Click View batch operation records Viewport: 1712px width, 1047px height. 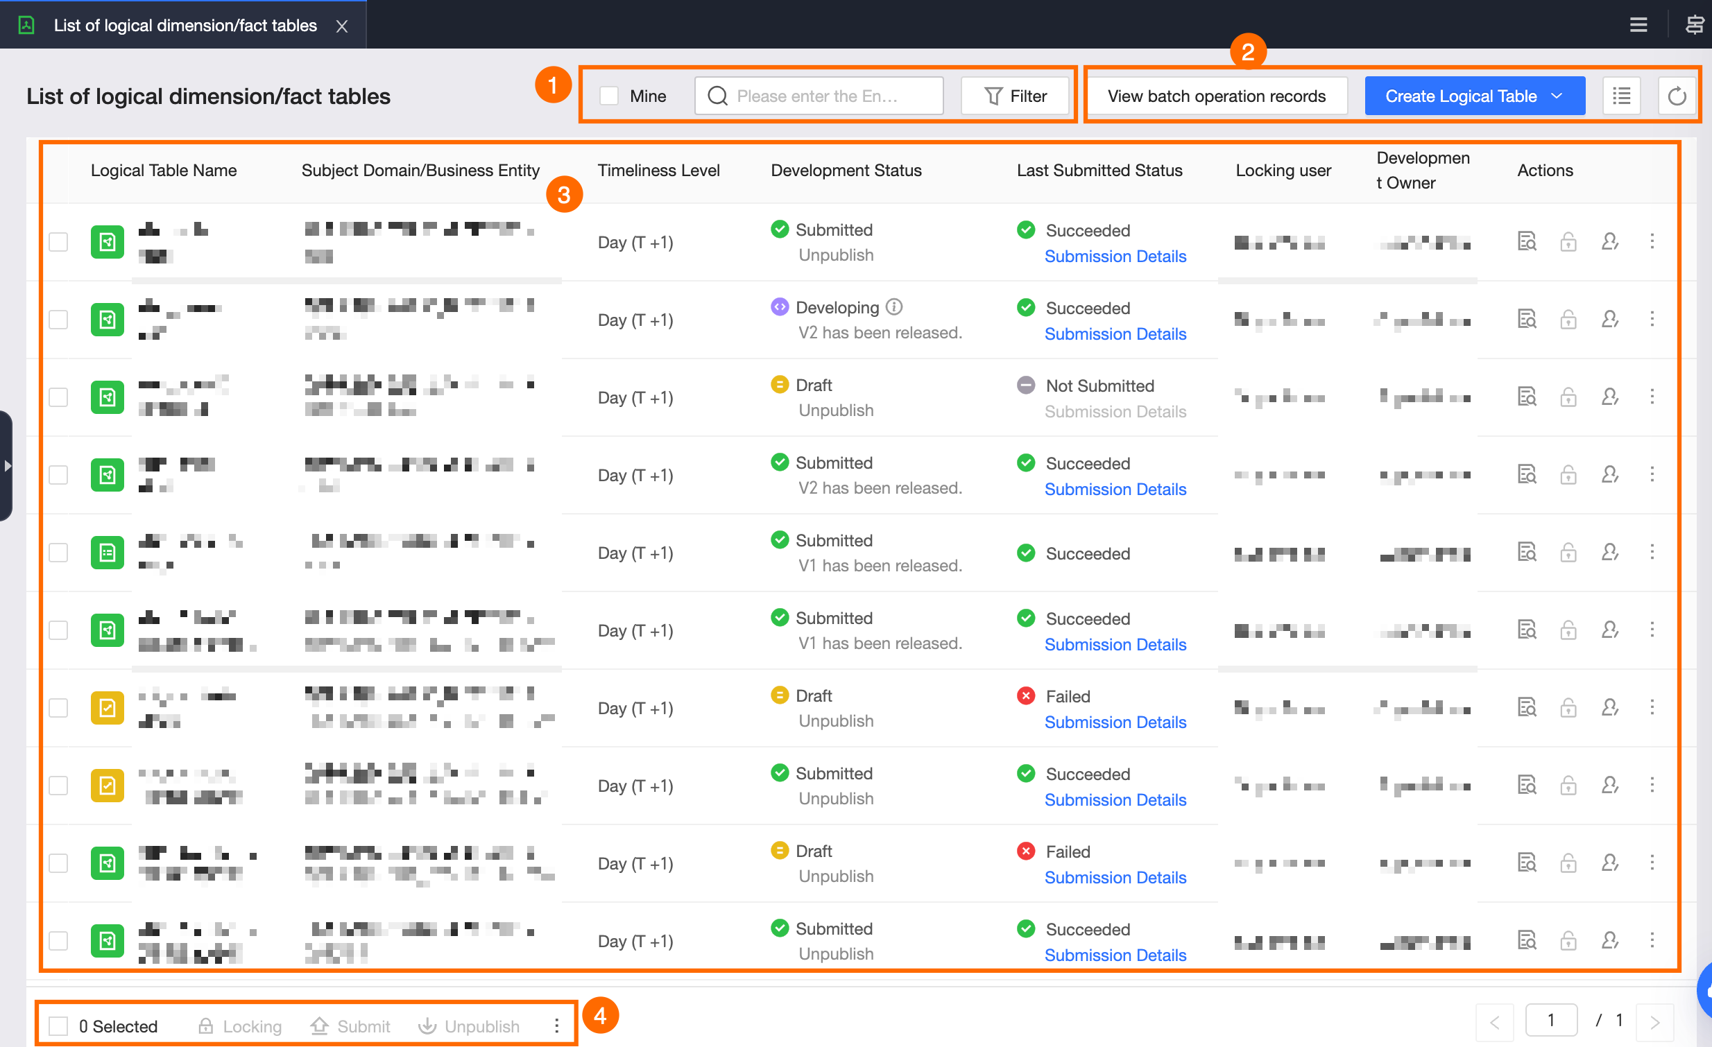click(x=1217, y=96)
